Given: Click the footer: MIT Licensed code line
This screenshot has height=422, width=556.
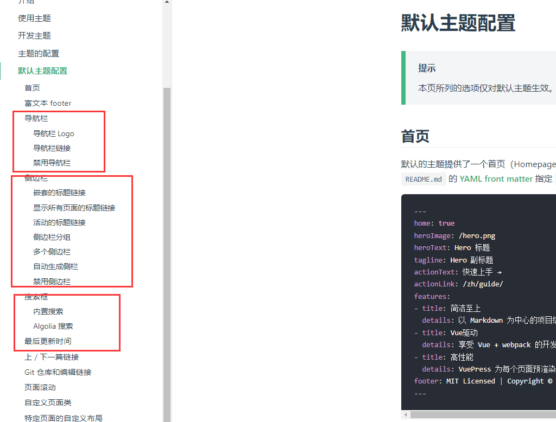Looking at the screenshot, I should 483,381.
